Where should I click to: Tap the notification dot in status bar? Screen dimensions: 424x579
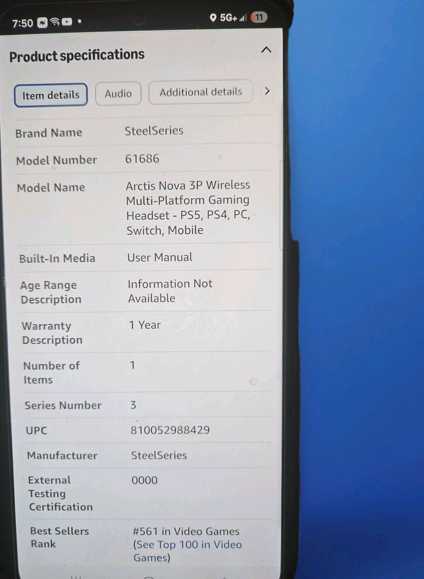click(80, 21)
